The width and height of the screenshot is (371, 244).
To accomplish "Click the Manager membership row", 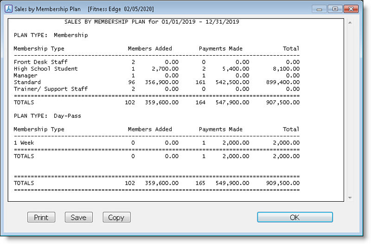I will (x=157, y=76).
